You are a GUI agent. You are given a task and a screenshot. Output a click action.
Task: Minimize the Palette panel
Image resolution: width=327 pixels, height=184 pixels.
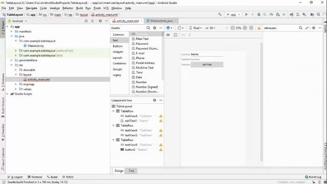coord(161,28)
